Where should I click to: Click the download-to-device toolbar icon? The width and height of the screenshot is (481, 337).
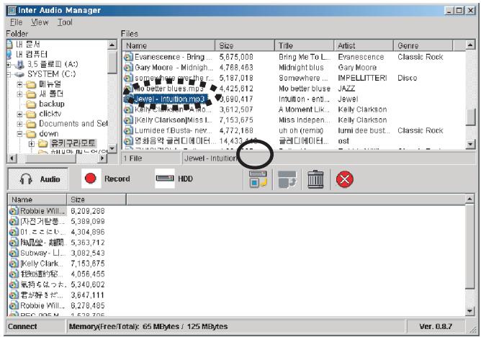258,179
